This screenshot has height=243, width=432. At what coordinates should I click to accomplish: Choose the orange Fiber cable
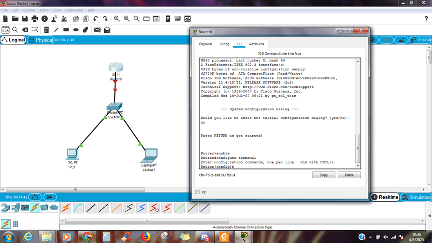tap(116, 208)
